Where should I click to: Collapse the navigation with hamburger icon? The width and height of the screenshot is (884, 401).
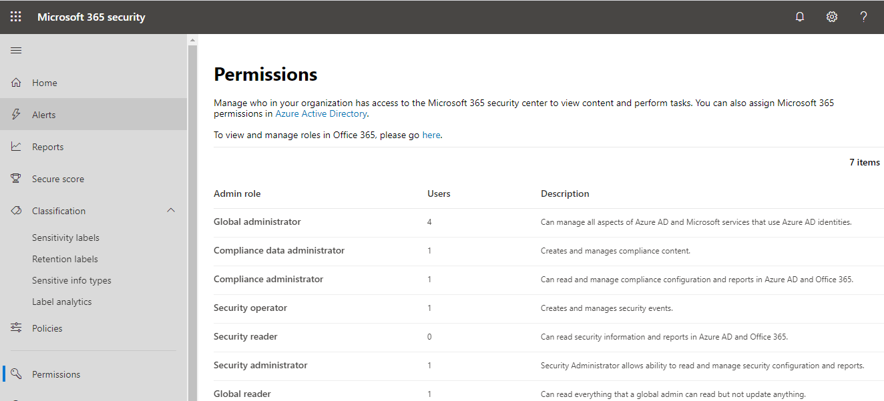[x=16, y=51]
